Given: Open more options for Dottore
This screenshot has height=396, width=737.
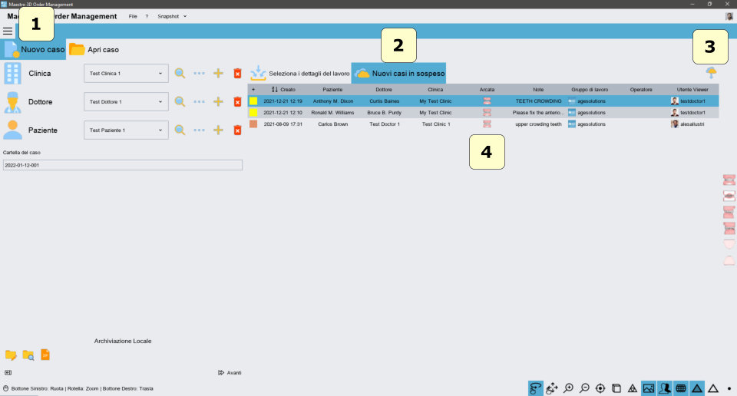Looking at the screenshot, I should (x=200, y=101).
